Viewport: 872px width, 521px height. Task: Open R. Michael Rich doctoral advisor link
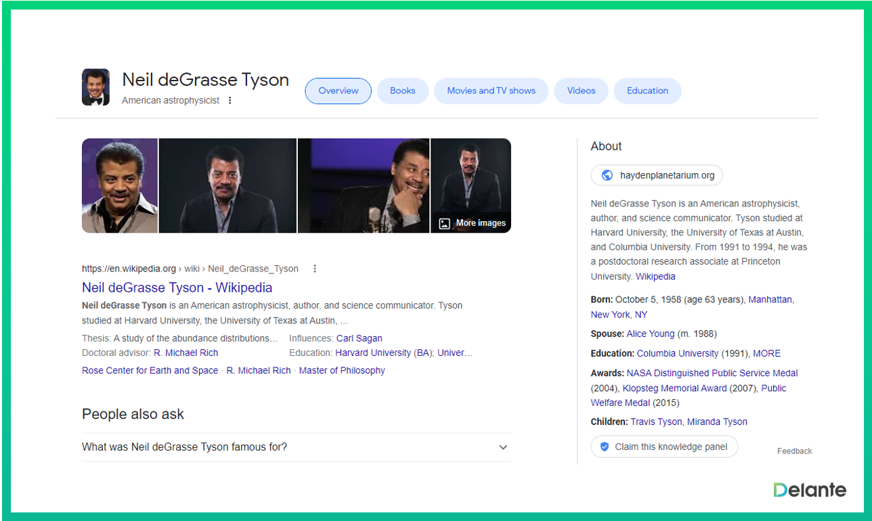(x=186, y=353)
